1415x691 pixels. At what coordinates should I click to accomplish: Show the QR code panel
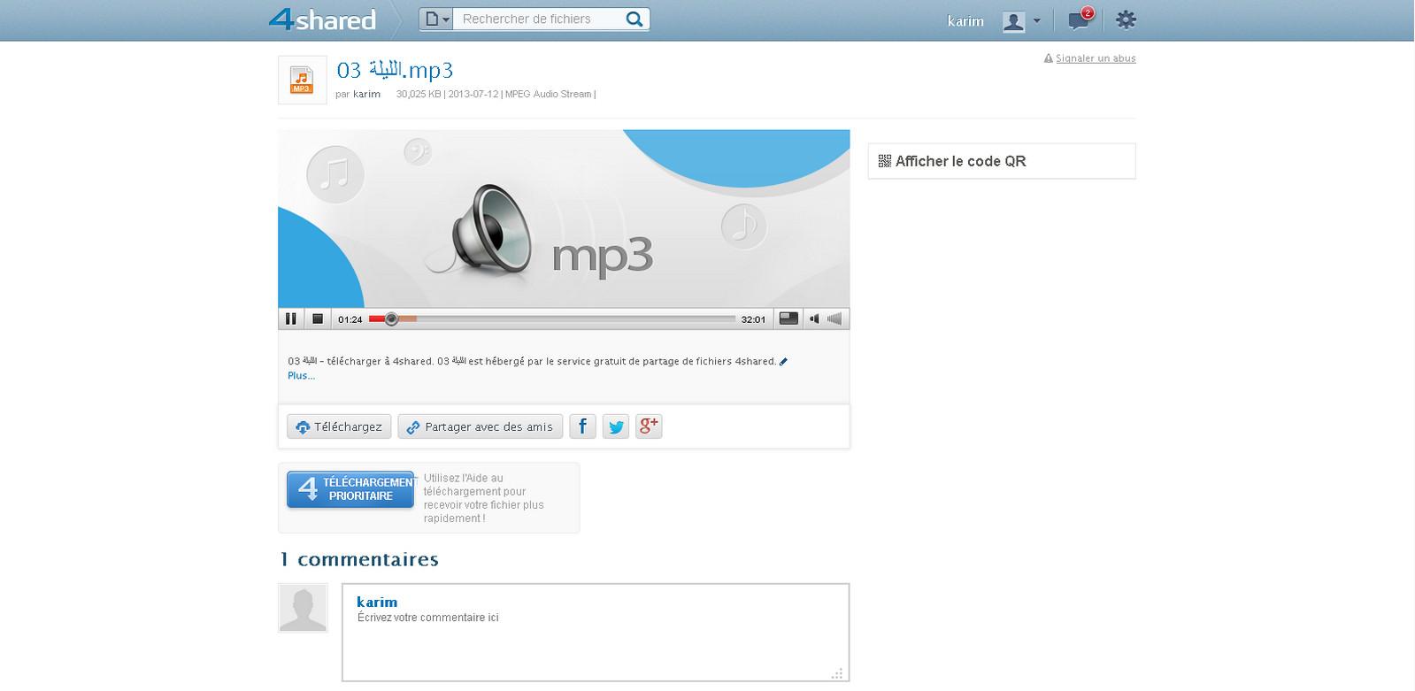[1002, 161]
